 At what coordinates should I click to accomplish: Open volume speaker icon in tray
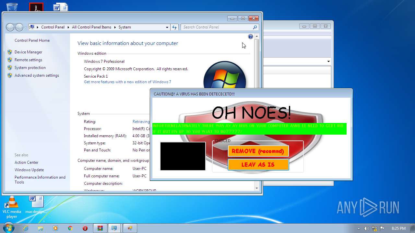(366, 228)
